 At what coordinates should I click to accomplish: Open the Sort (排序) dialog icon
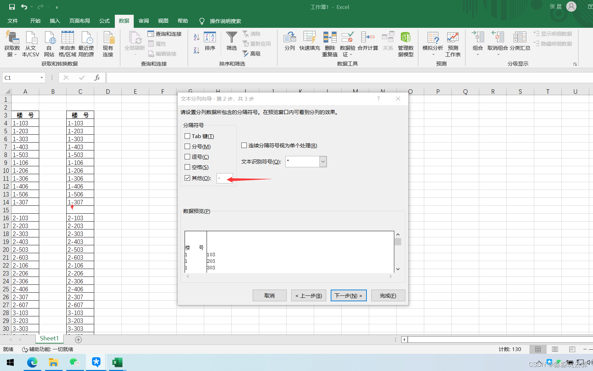coord(210,41)
